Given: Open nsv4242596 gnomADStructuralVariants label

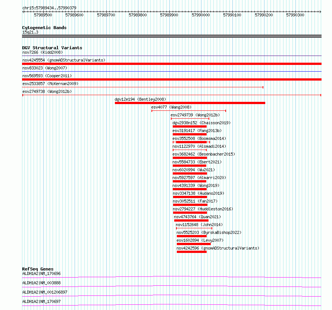Looking at the screenshot, I should [218, 248].
